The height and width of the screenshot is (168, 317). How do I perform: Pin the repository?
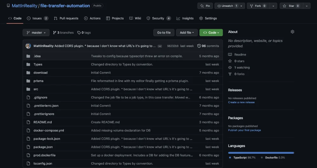pyautogui.click(x=205, y=6)
